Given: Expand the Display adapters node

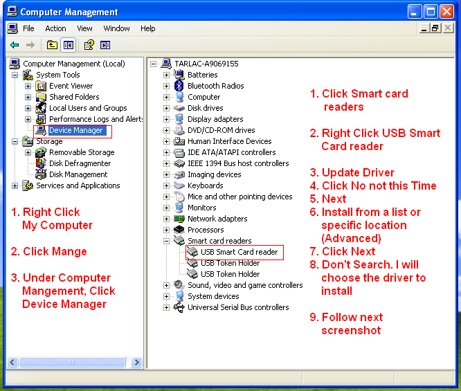Looking at the screenshot, I should tap(166, 119).
